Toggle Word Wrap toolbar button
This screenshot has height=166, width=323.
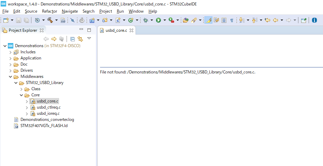[216, 20]
